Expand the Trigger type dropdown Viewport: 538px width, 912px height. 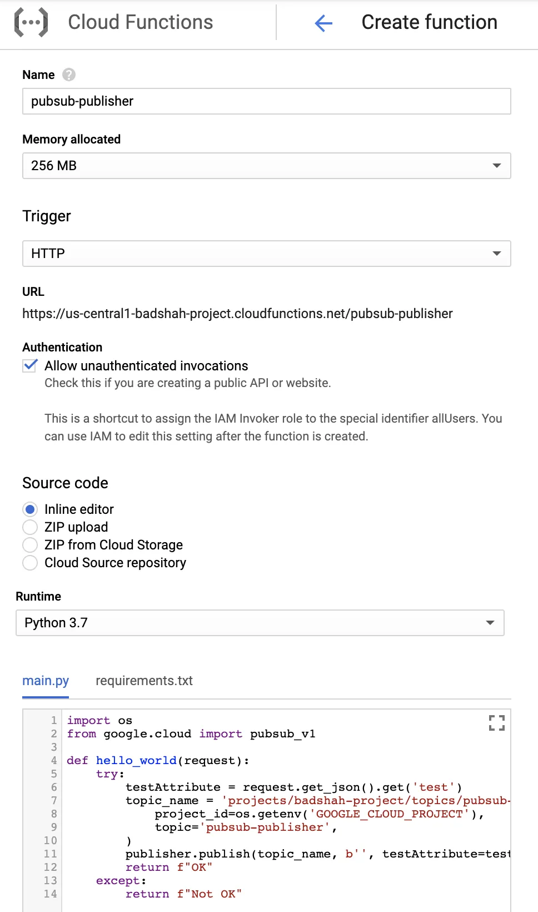[x=266, y=254]
